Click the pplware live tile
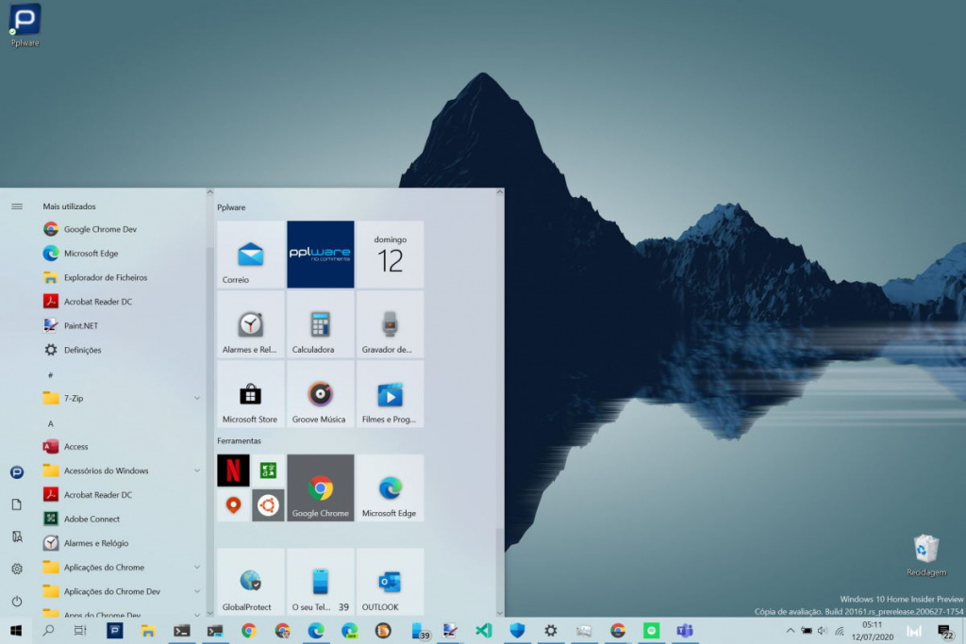Viewport: 966px width, 644px height. click(320, 255)
